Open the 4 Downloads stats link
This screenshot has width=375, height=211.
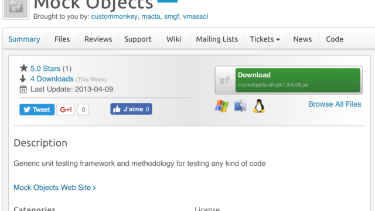tap(52, 79)
